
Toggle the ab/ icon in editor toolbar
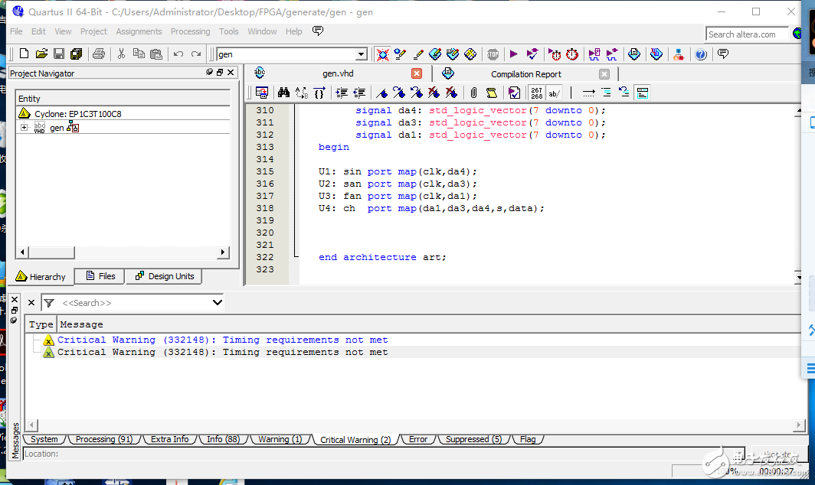(x=555, y=93)
